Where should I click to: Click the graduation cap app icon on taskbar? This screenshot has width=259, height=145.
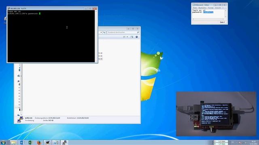click(48, 142)
